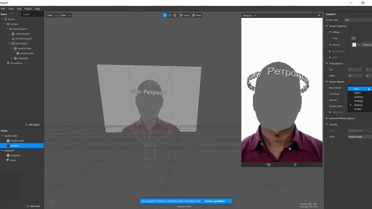Click the first Tile value field
Viewport: 372px width, 209px height.
[355, 70]
